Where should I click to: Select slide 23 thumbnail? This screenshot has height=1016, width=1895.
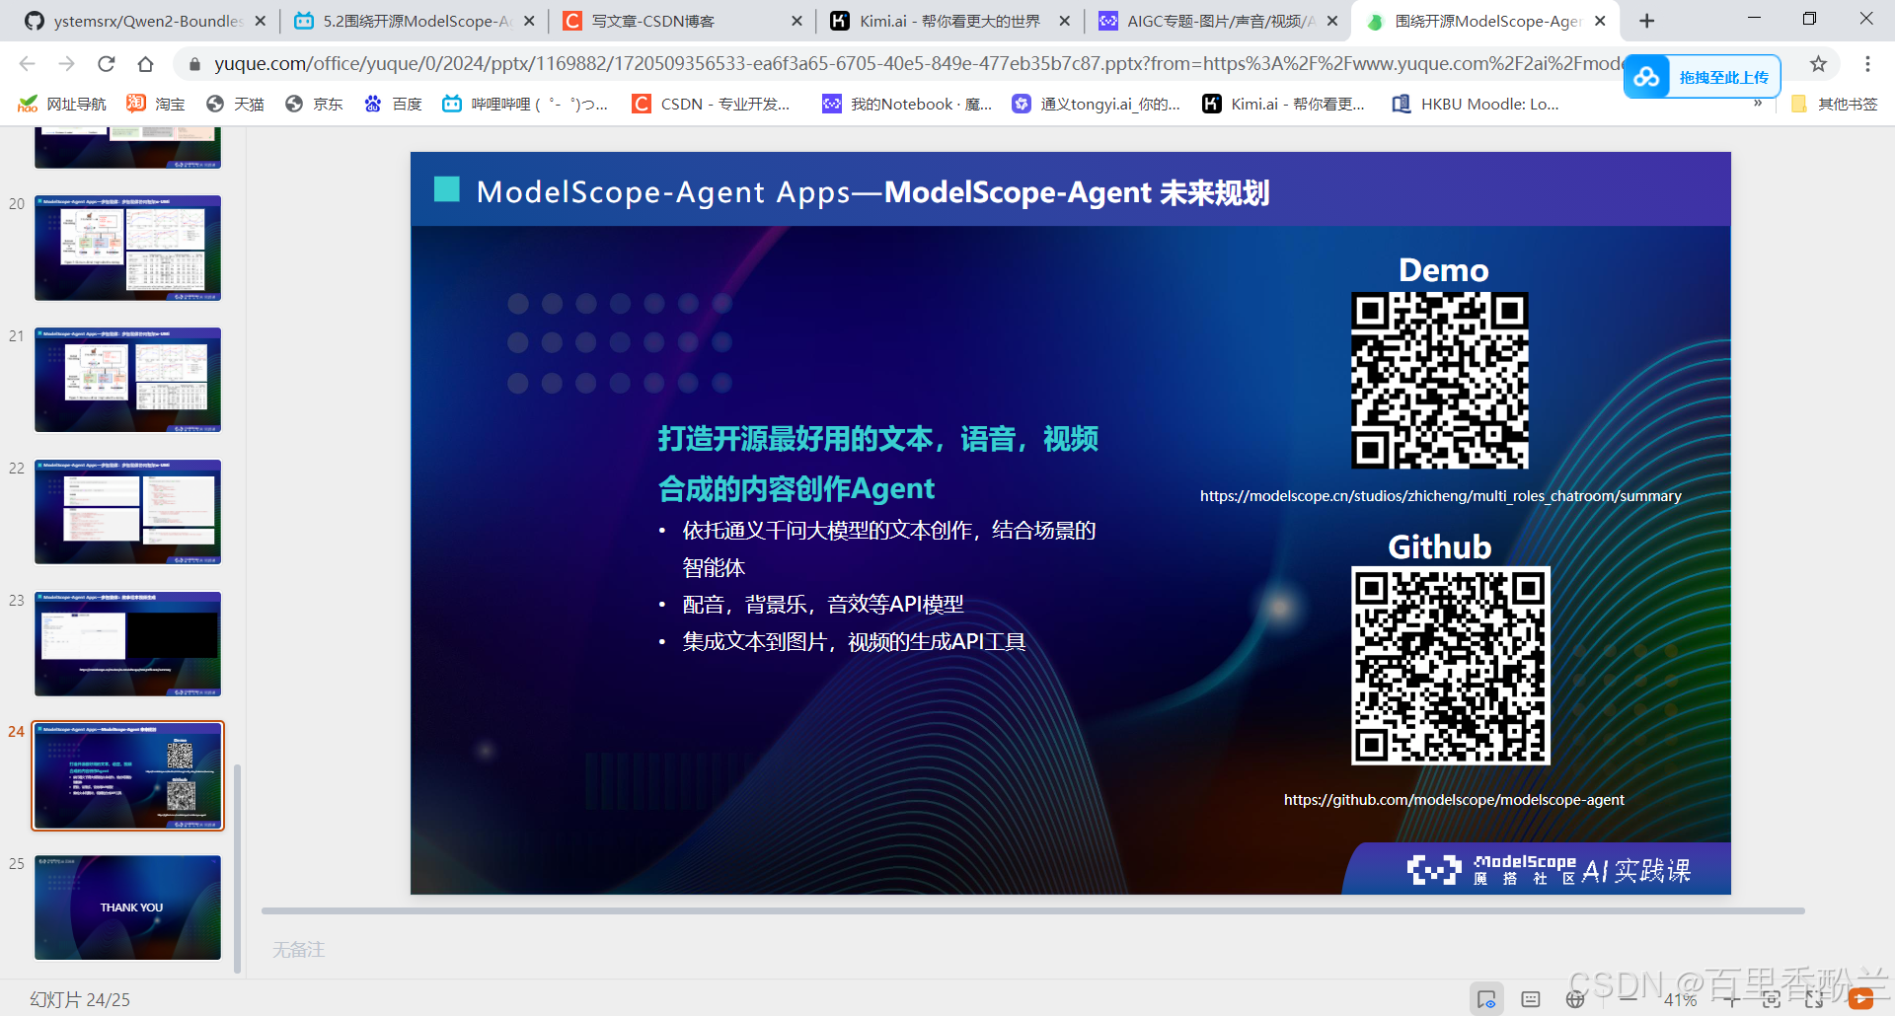click(x=127, y=644)
